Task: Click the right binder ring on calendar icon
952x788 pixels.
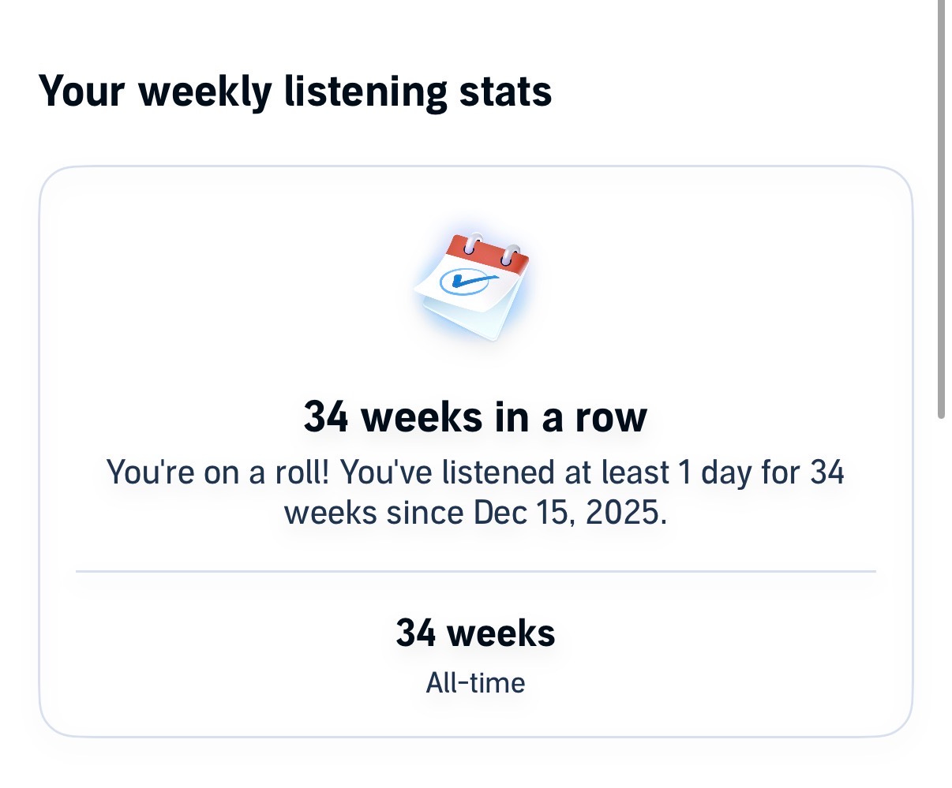Action: point(511,256)
